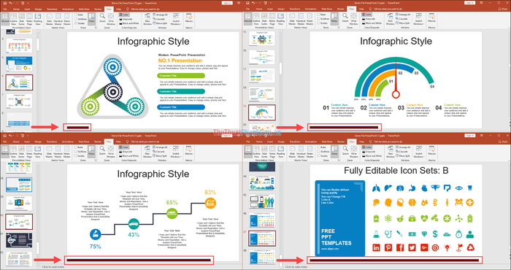Select Black and White in top-left window

(x=129, y=23)
